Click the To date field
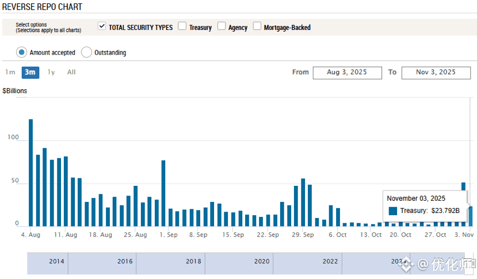 (436, 72)
